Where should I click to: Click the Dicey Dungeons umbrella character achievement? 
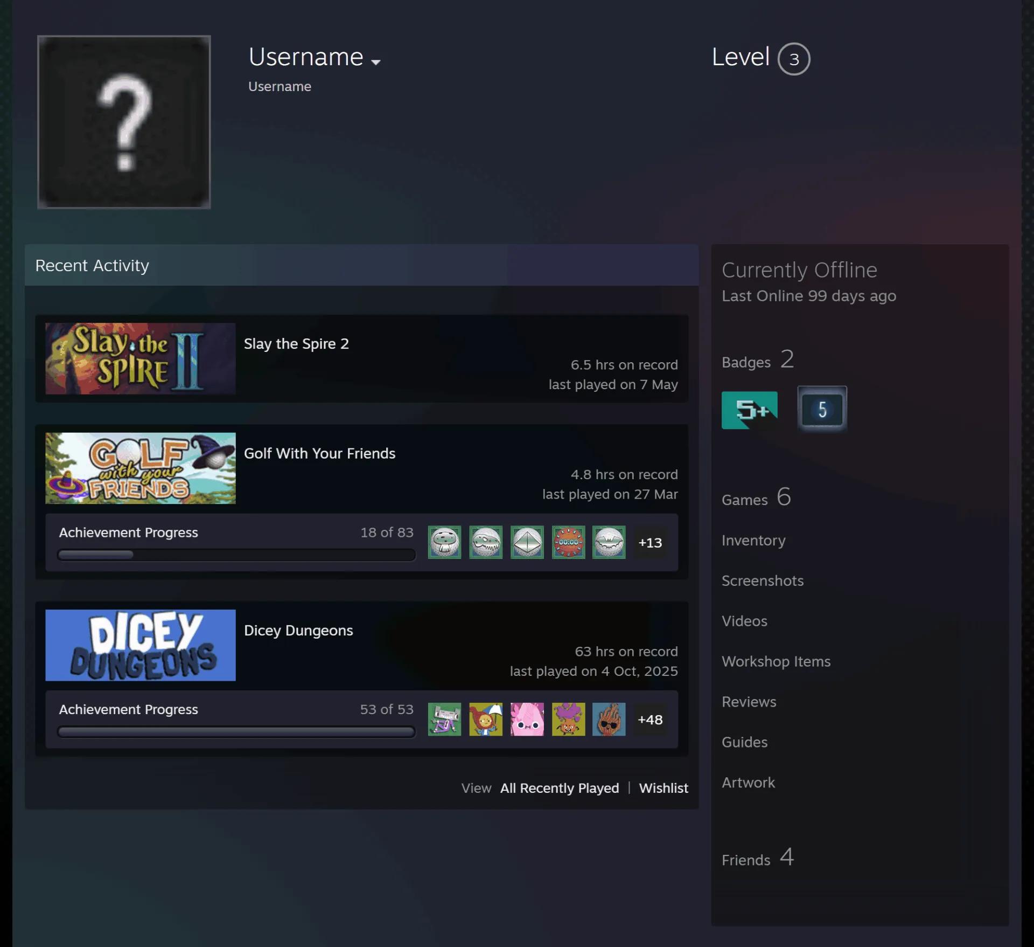tap(486, 719)
